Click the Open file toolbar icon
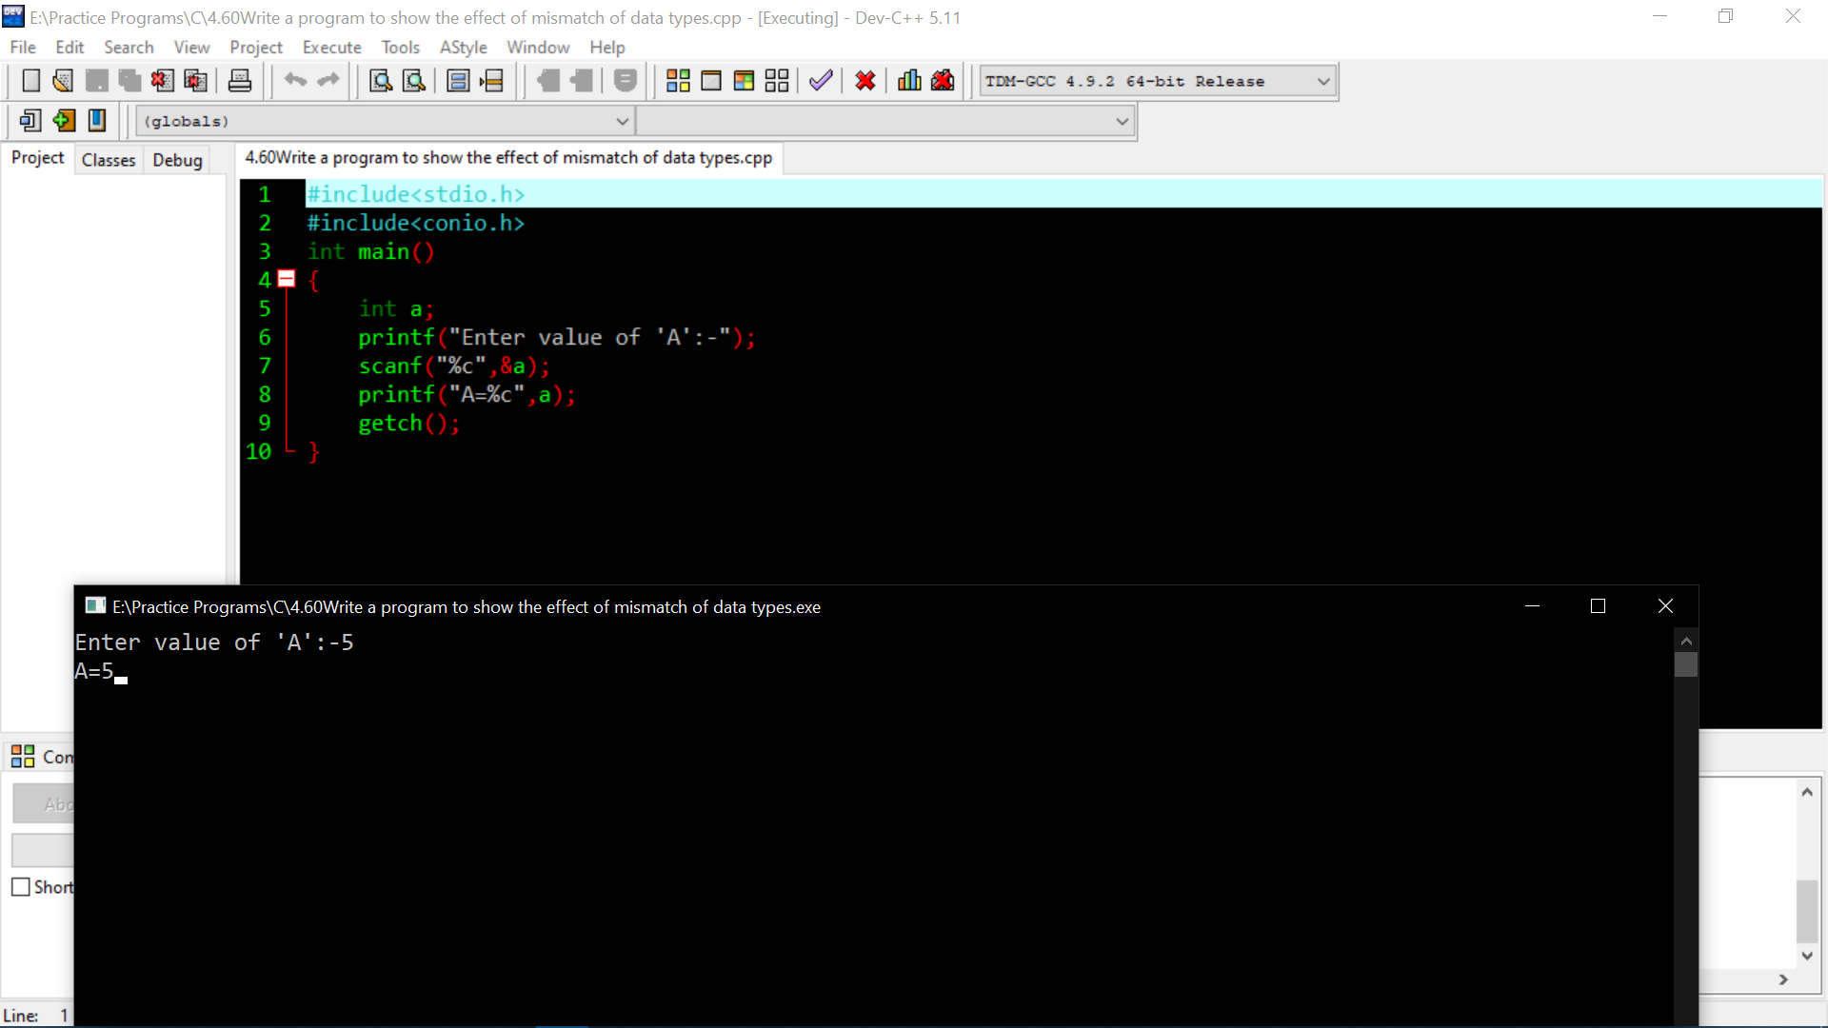 (x=63, y=81)
